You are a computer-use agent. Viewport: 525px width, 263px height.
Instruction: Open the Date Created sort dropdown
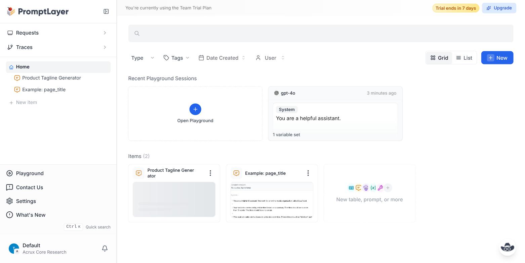pos(222,58)
